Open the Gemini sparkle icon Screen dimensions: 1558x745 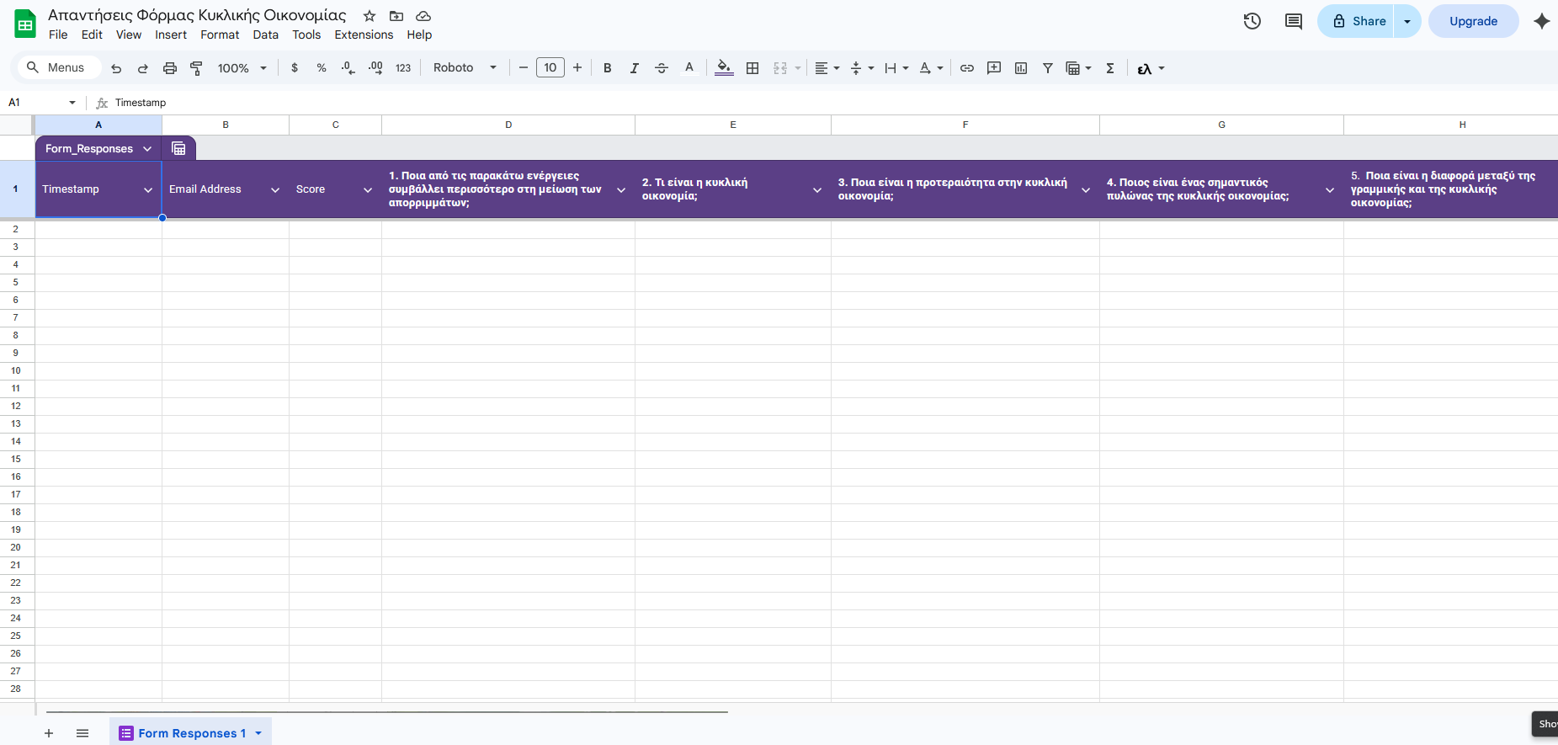[x=1541, y=21]
